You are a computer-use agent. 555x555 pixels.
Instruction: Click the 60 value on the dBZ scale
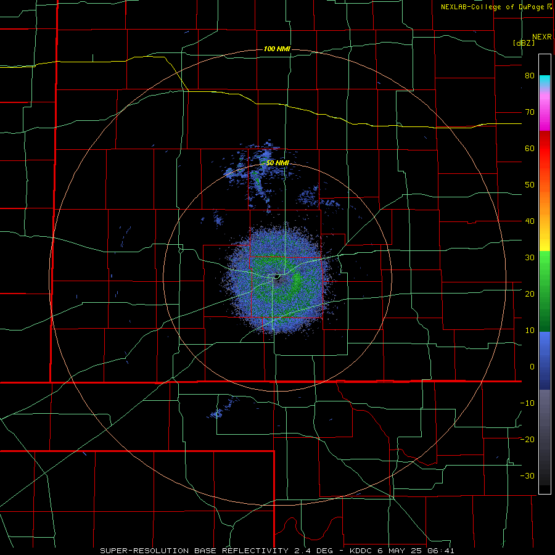click(530, 148)
